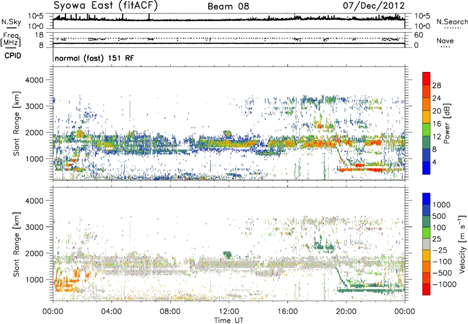Click the Velocity colorbar segment between -1000 and -500

[426, 278]
